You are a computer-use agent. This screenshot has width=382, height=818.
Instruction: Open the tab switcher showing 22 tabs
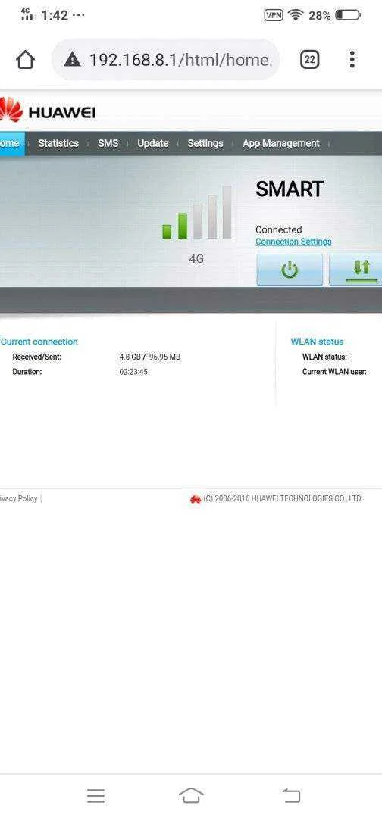click(309, 60)
